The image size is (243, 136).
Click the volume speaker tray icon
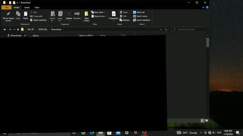click(214, 133)
